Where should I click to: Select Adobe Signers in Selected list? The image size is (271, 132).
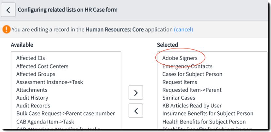click(180, 58)
